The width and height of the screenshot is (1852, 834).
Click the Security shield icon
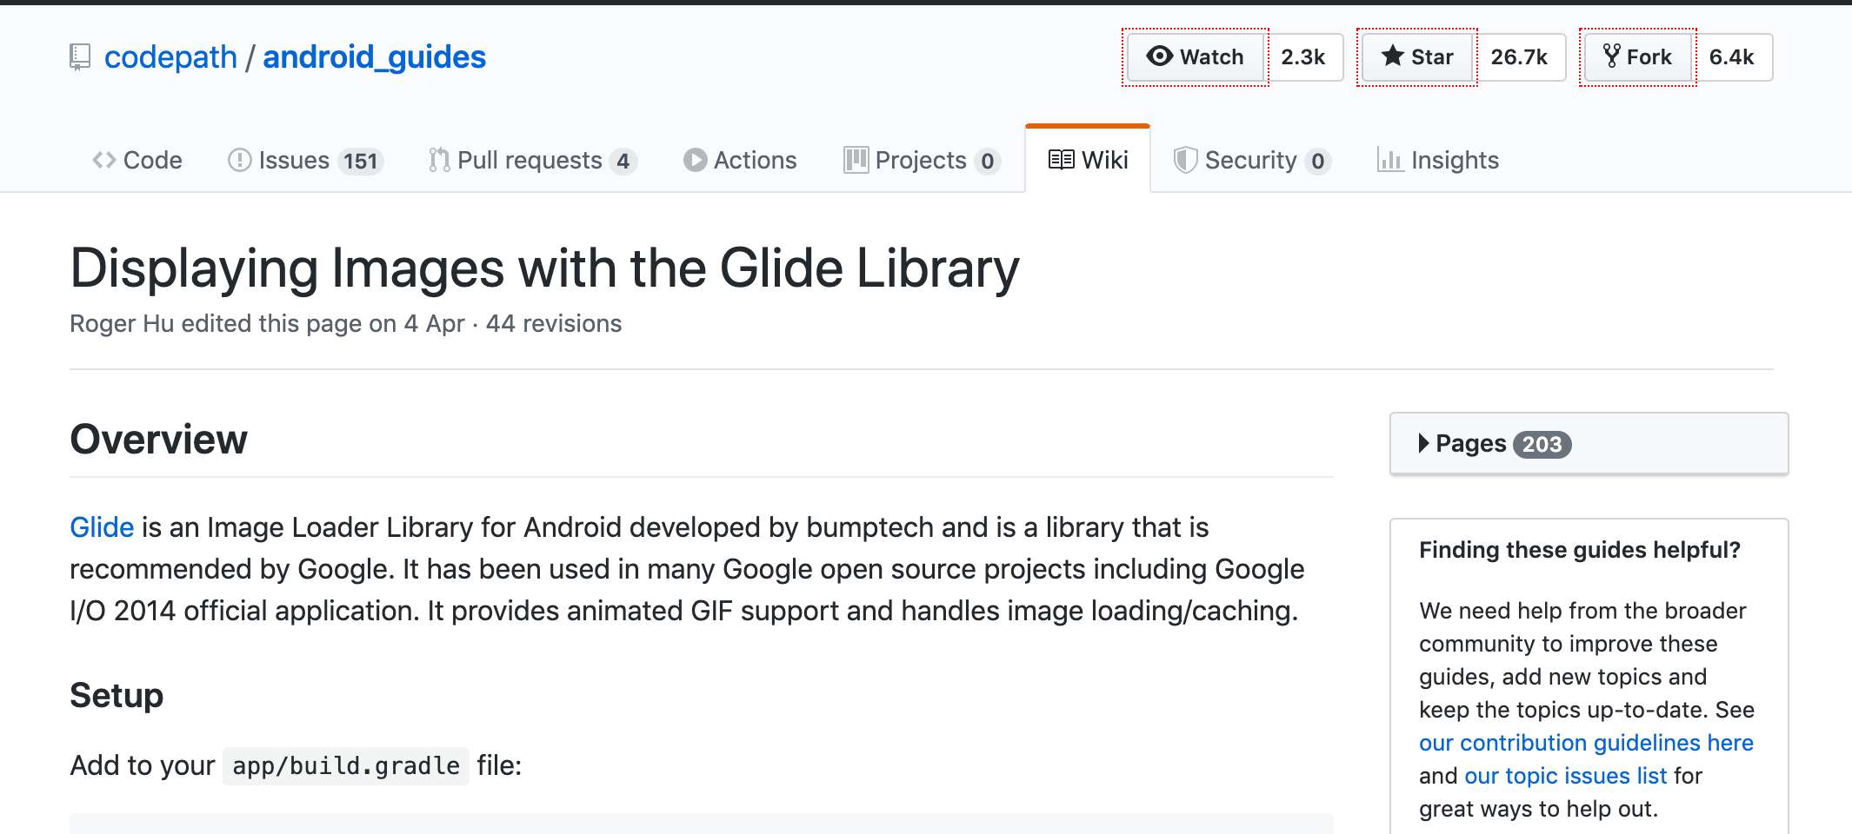tap(1185, 160)
